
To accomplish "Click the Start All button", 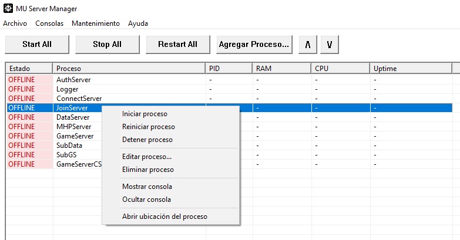I will click(37, 45).
